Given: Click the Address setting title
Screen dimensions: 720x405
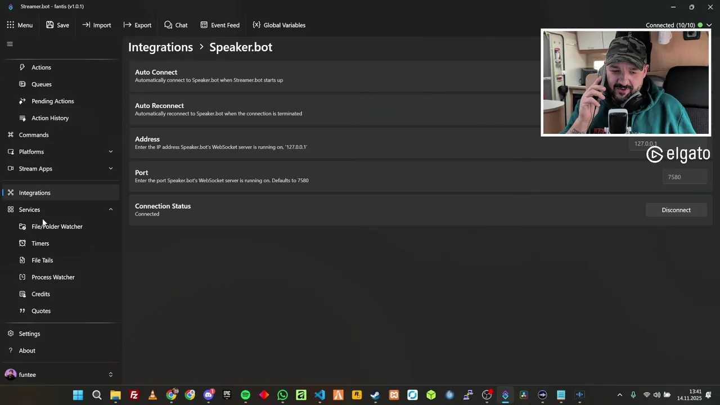Looking at the screenshot, I should [147, 139].
